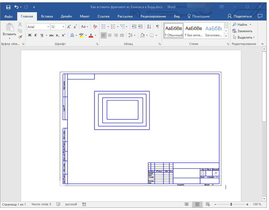Expand the Выделить dropdown
This screenshot has width=269, height=210.
(x=245, y=37)
